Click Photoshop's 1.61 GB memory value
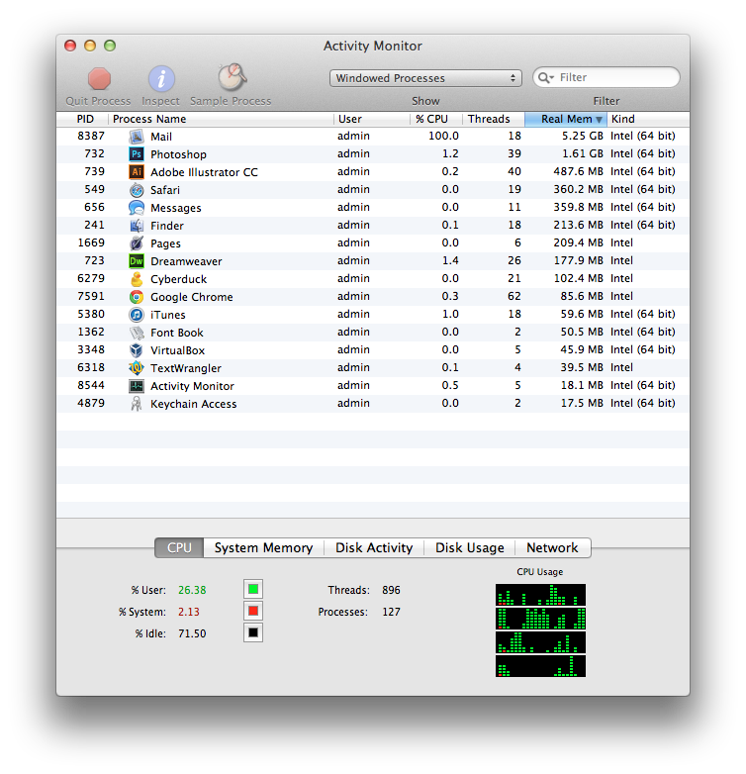 pyautogui.click(x=583, y=153)
